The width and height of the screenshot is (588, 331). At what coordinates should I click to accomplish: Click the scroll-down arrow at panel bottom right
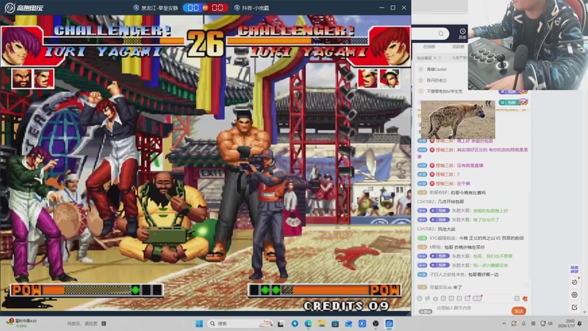[584, 312]
